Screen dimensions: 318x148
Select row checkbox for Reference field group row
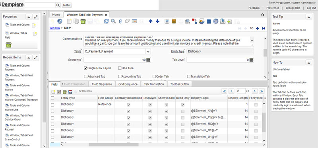click(52, 105)
